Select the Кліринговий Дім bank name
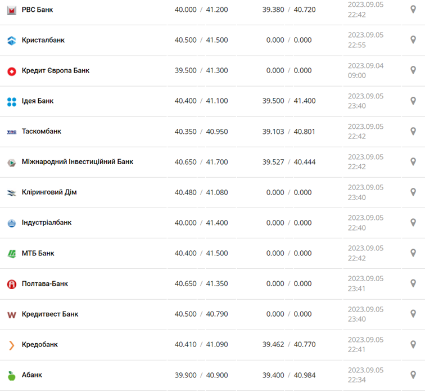Image resolution: width=425 pixels, height=392 pixels. pyautogui.click(x=49, y=192)
